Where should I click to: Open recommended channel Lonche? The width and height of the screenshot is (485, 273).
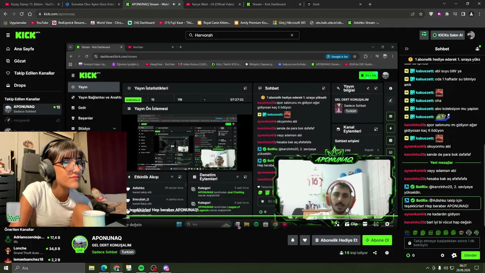point(32,250)
